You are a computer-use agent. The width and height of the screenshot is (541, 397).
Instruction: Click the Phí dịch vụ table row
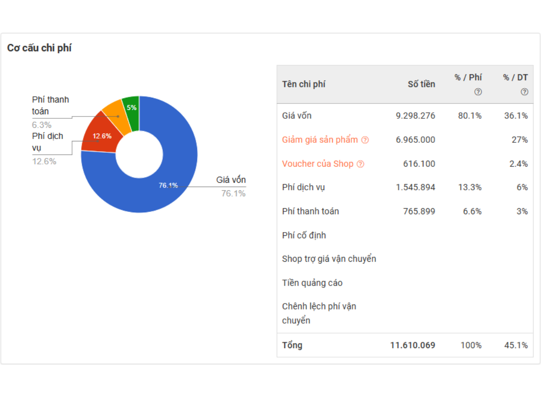pyautogui.click(x=304, y=187)
